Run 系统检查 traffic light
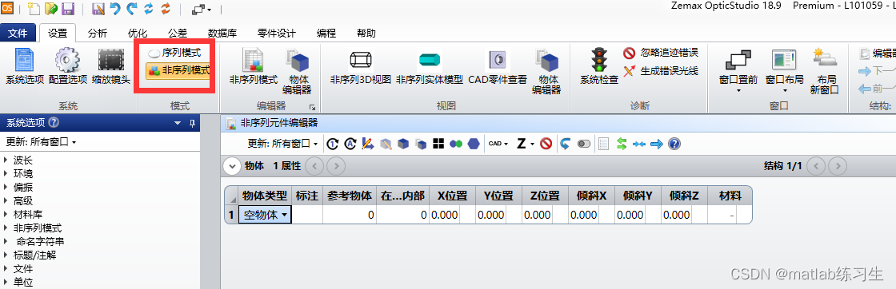The width and height of the screenshot is (896, 289). (599, 67)
